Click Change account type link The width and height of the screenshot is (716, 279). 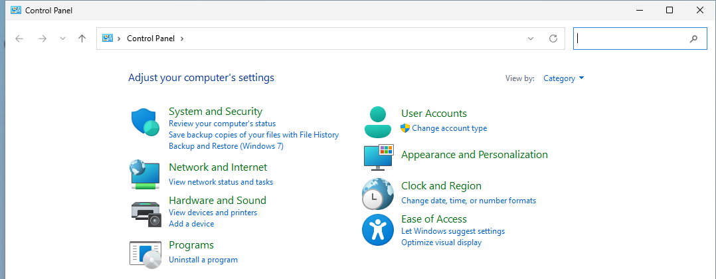pyautogui.click(x=449, y=129)
